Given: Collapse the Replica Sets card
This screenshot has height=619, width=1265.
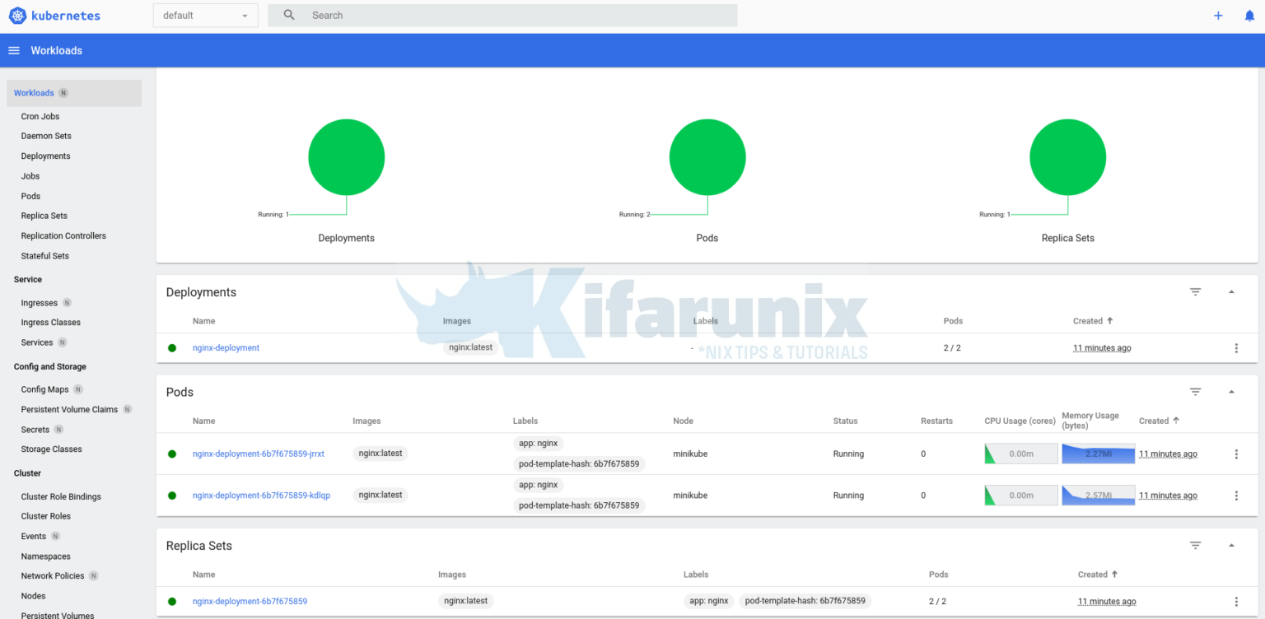Looking at the screenshot, I should point(1231,546).
